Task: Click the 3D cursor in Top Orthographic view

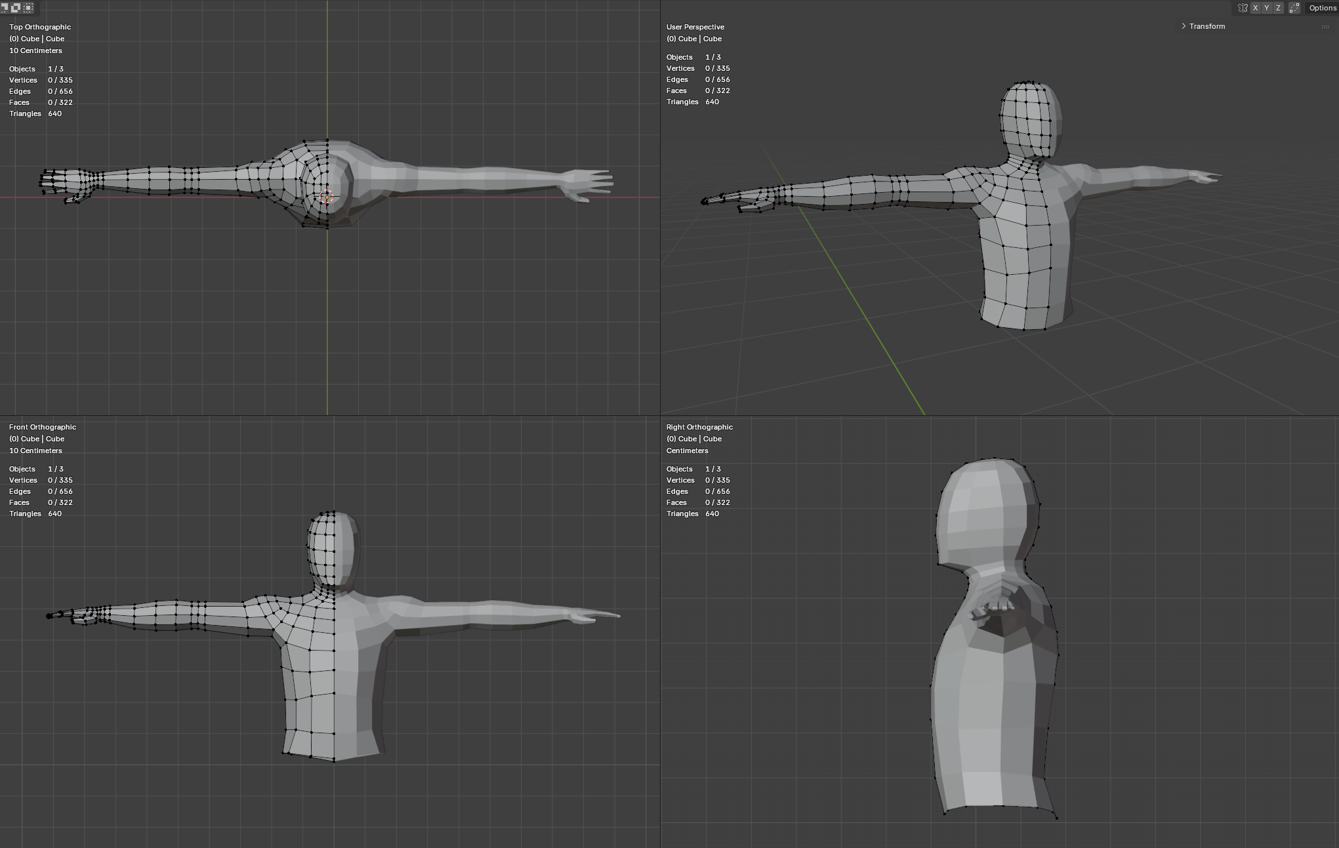Action: click(x=327, y=196)
